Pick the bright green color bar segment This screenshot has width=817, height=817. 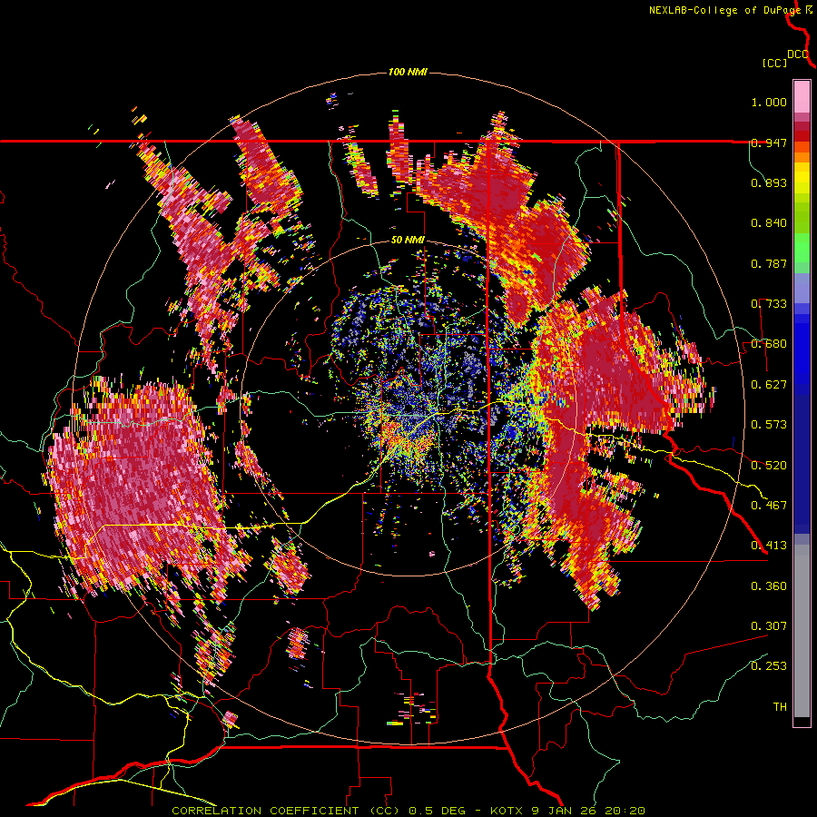pyautogui.click(x=802, y=249)
